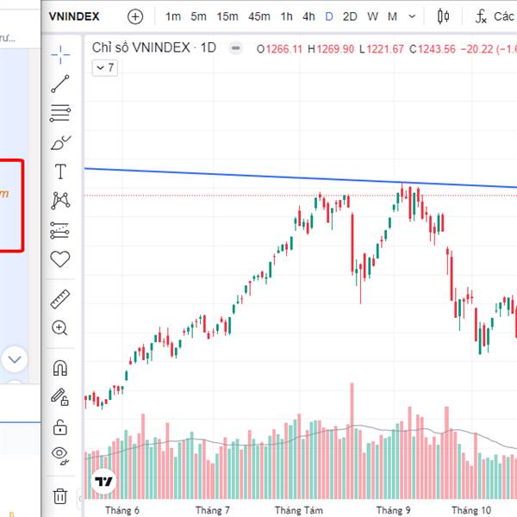The image size is (517, 517).
Task: Open the candlestick chart type menu
Action: (x=444, y=16)
